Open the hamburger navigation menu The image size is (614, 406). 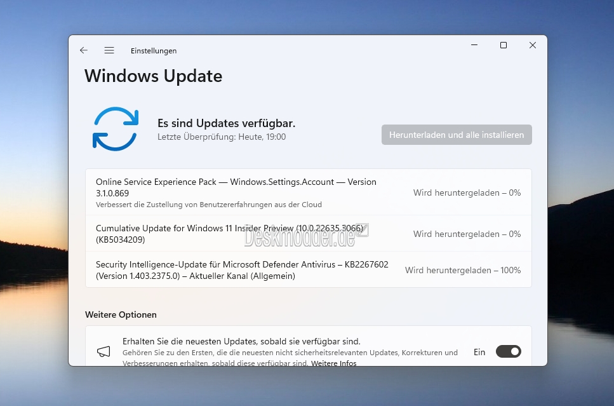(109, 50)
